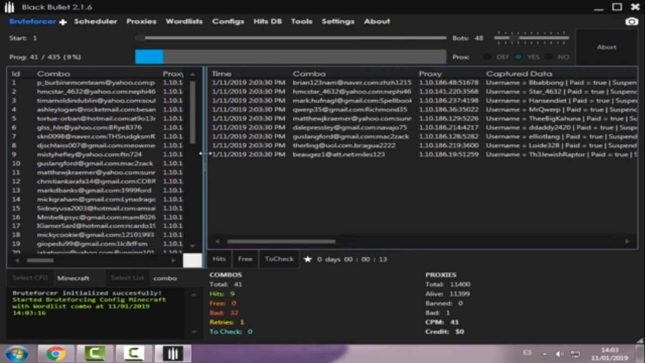
Task: Click the Abort button
Action: (606, 47)
